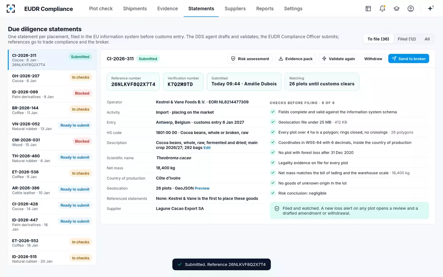Screen dimensions: 443x277
Task: Select statement AR-2026-386
Action: pyautogui.click(x=52, y=190)
